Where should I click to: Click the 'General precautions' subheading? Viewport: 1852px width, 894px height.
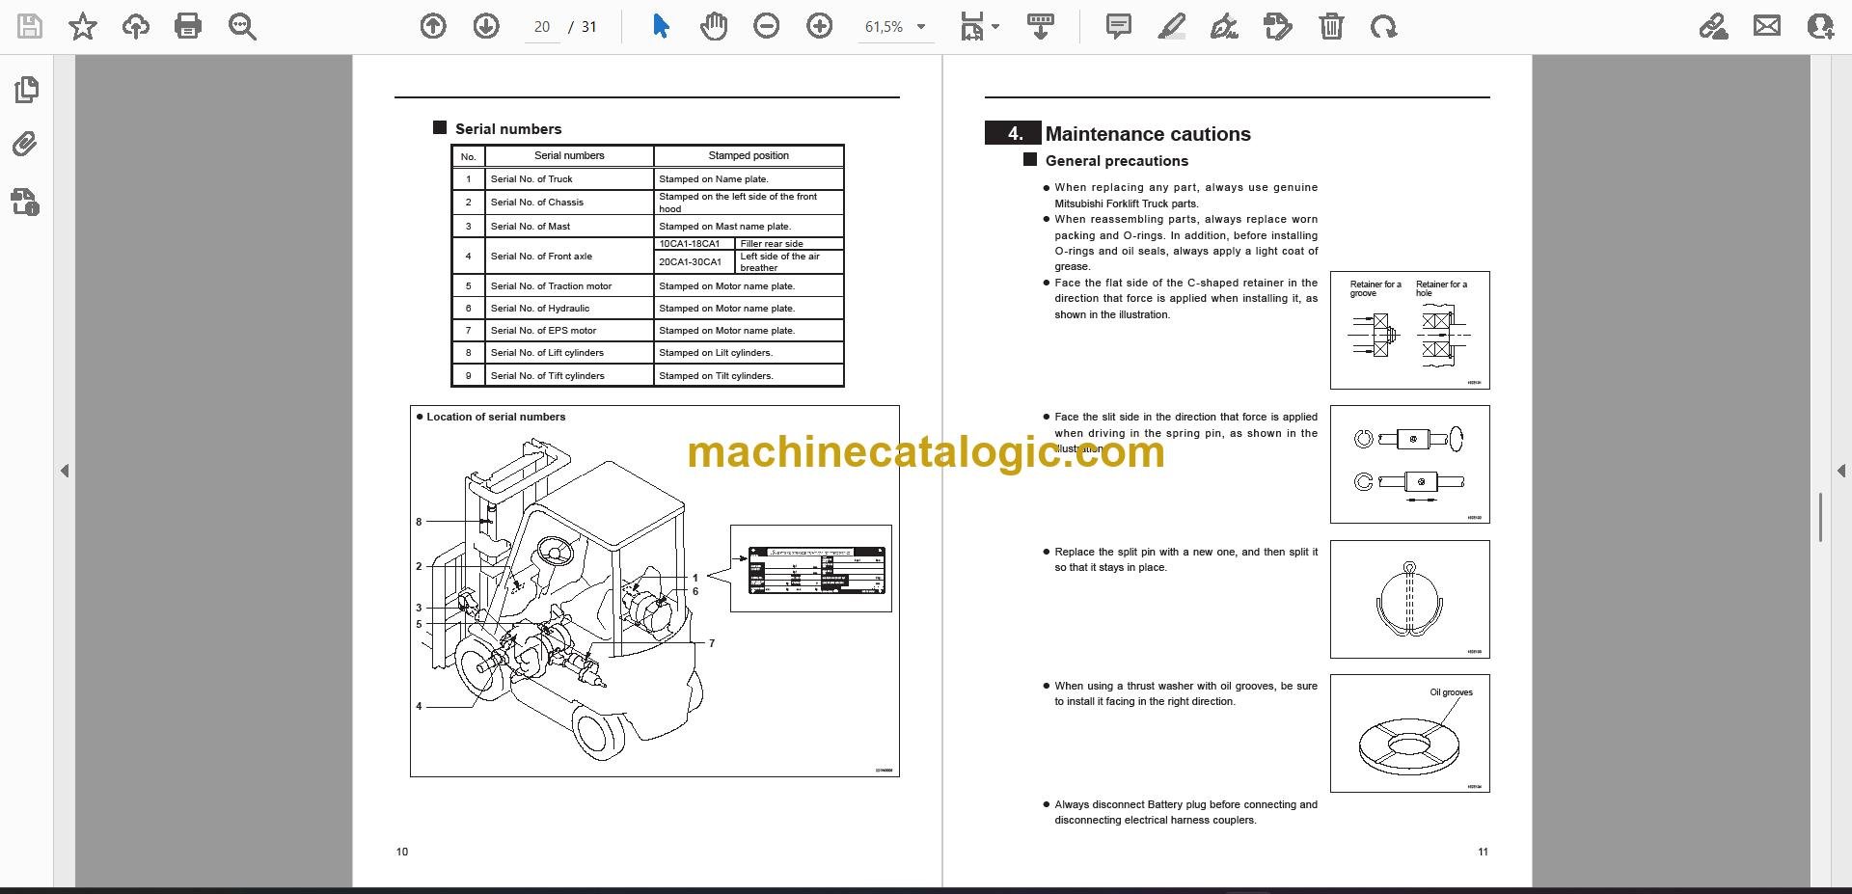click(1116, 161)
